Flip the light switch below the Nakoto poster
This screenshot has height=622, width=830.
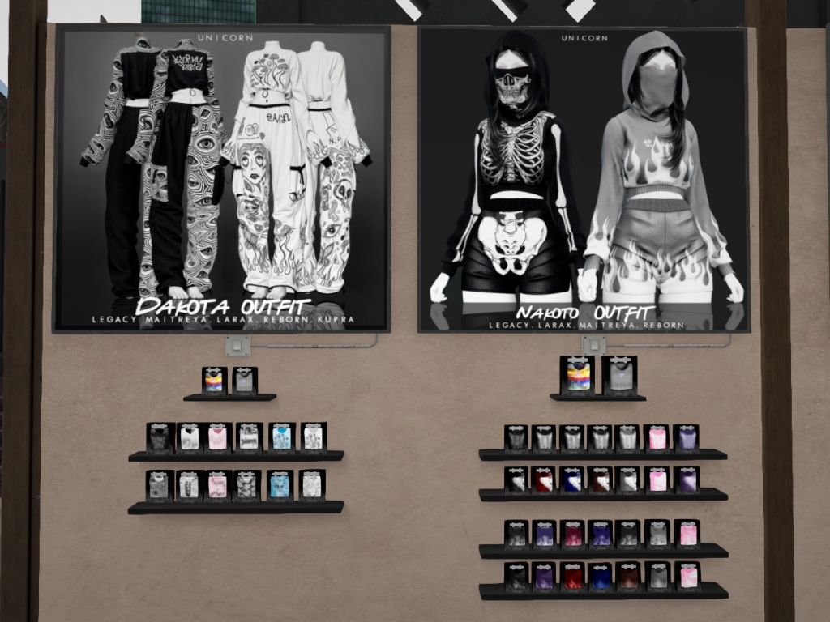594,346
